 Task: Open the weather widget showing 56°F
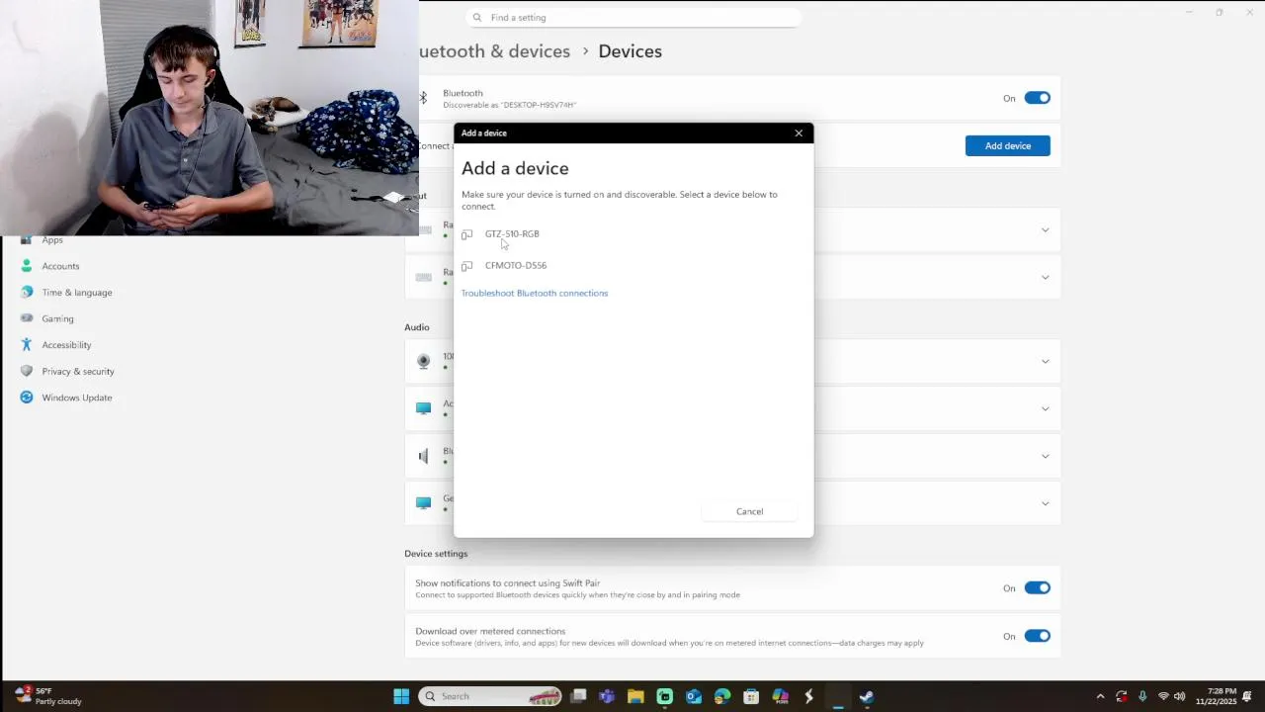[47, 696]
